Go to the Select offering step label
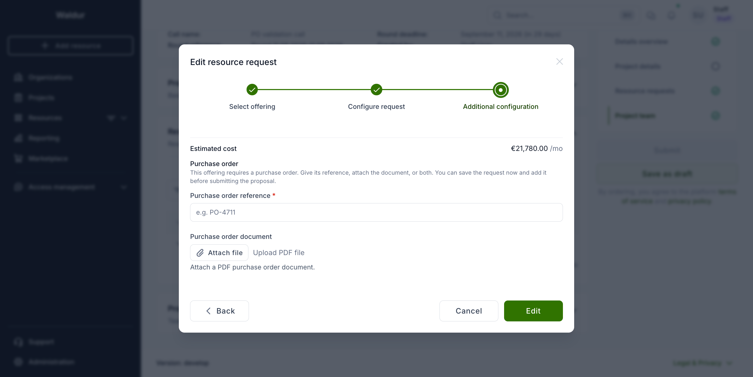This screenshot has height=377, width=753. [x=252, y=107]
